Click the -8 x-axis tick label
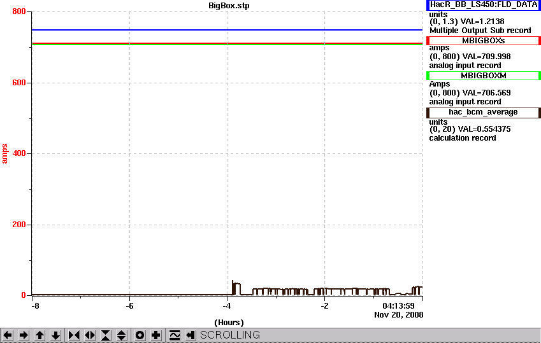Image resolution: width=541 pixels, height=343 pixels. coord(35,306)
